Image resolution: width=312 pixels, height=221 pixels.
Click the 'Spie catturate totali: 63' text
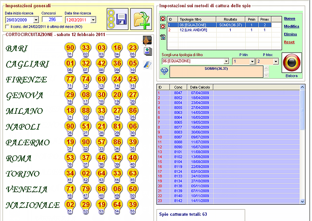click(x=183, y=214)
